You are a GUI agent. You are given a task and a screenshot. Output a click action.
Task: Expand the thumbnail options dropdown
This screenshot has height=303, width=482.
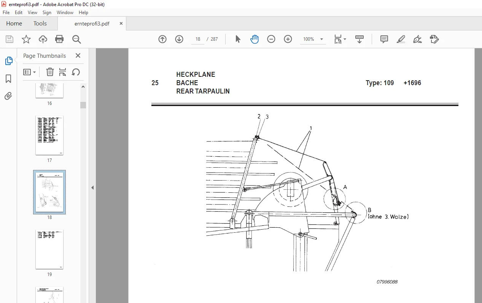coord(29,72)
